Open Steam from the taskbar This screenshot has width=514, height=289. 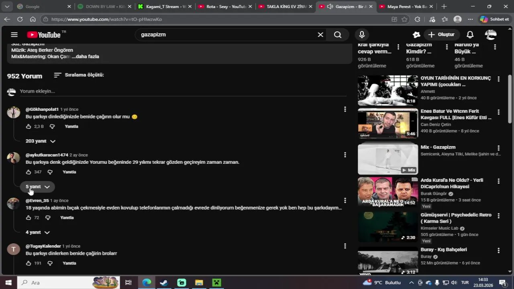(164, 283)
